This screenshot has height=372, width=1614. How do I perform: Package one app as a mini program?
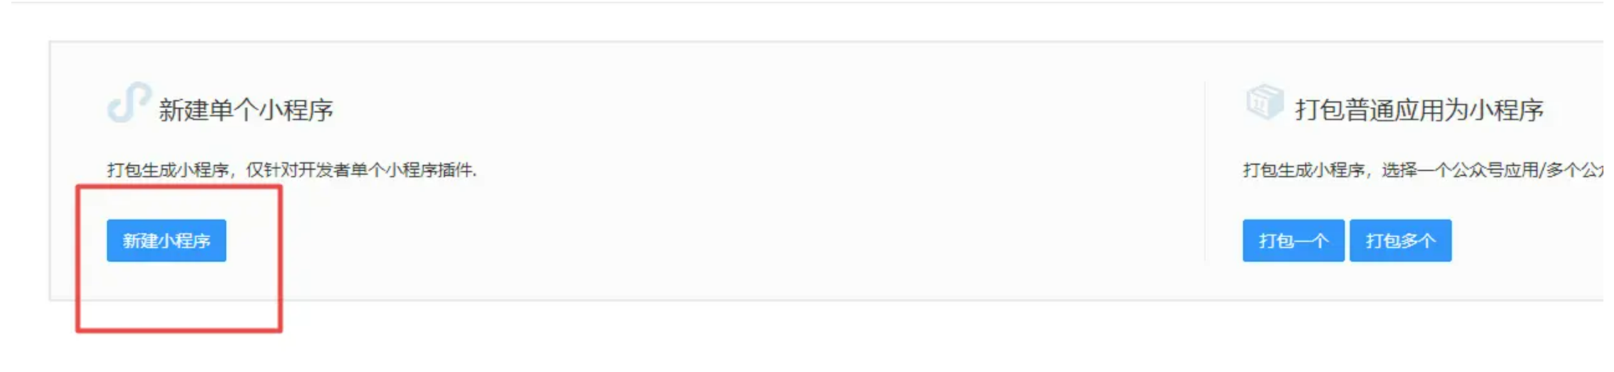click(x=1293, y=241)
